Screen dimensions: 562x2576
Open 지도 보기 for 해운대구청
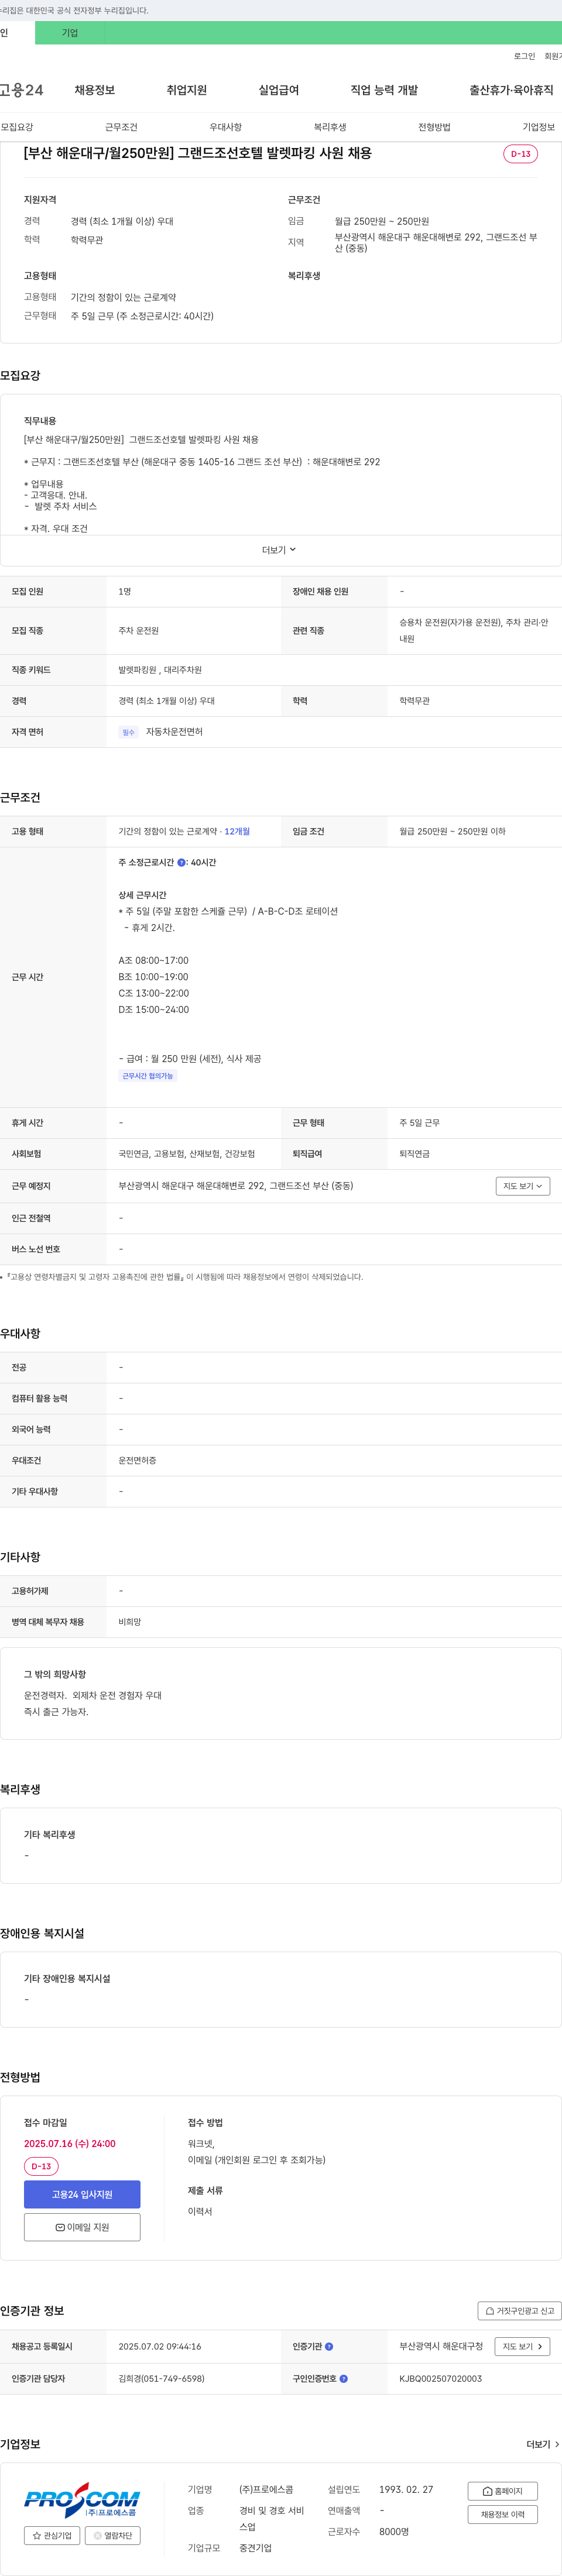[522, 2346]
